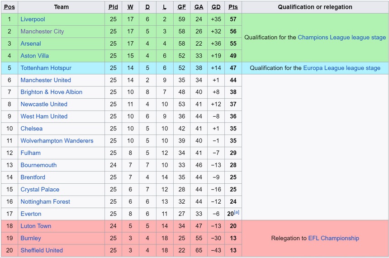Click the Manchester City link
This screenshot has height=258, width=389.
tap(42, 32)
